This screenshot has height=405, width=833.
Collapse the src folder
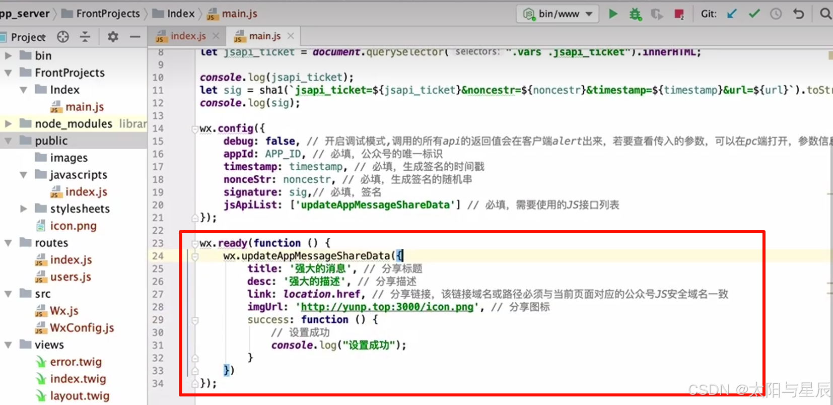pos(8,294)
